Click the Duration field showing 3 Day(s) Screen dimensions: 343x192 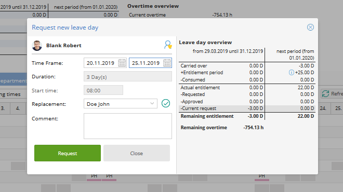128,77
